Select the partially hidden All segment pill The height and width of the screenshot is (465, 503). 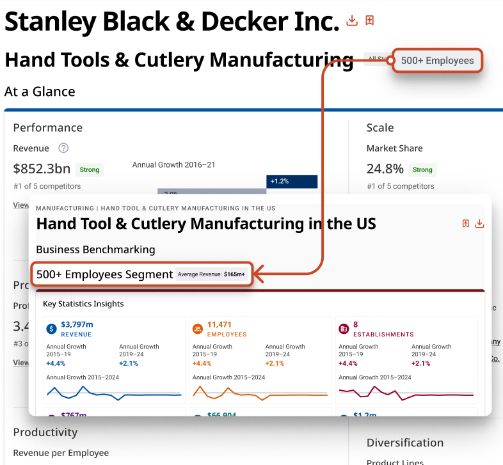[376, 60]
